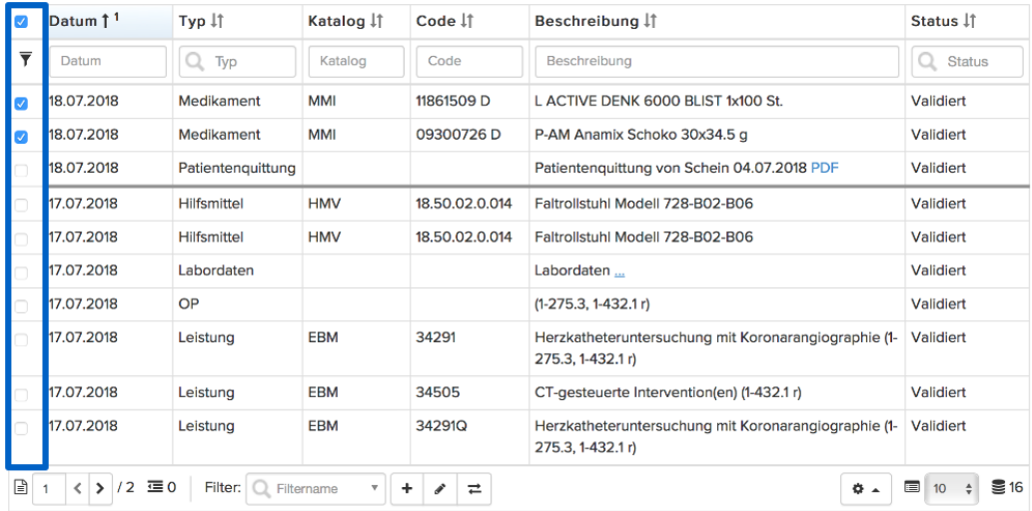Sort by Code using its sort arrows
This screenshot has width=1032, height=511.
(x=467, y=22)
